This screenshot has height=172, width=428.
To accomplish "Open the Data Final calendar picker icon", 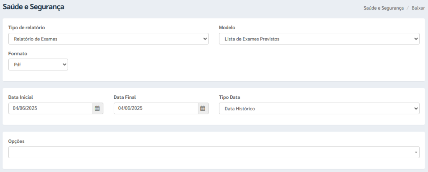I will click(x=203, y=108).
